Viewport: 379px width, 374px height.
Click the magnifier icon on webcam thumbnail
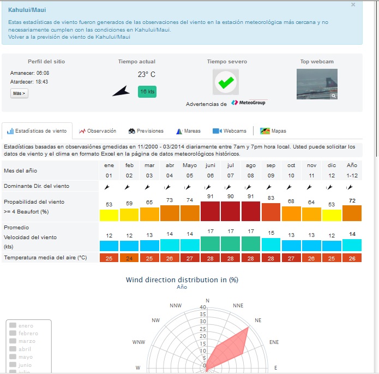334,96
